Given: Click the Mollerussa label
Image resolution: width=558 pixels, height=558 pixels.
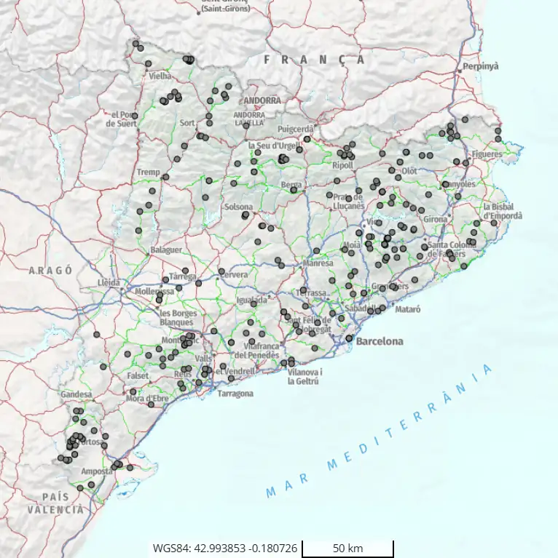Looking at the screenshot, I should [154, 292].
